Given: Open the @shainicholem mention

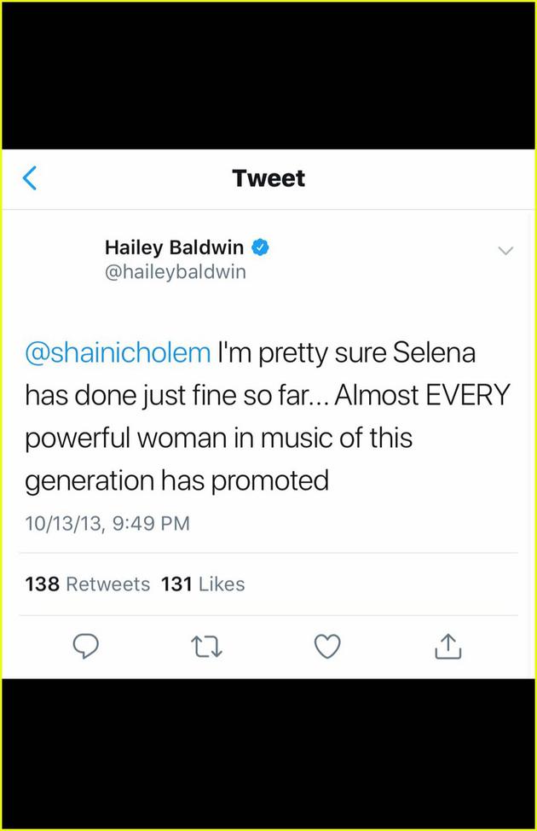Looking at the screenshot, I should (118, 352).
